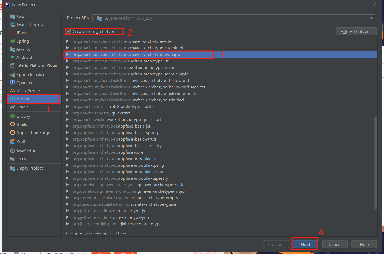This screenshot has width=384, height=254.
Task: Select Spring in project type list
Action: tap(34, 41)
